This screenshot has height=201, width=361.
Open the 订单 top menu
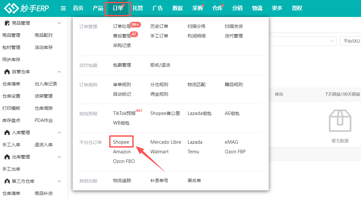tap(118, 8)
